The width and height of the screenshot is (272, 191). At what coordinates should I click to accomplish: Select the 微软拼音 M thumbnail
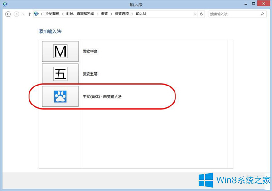(x=60, y=51)
